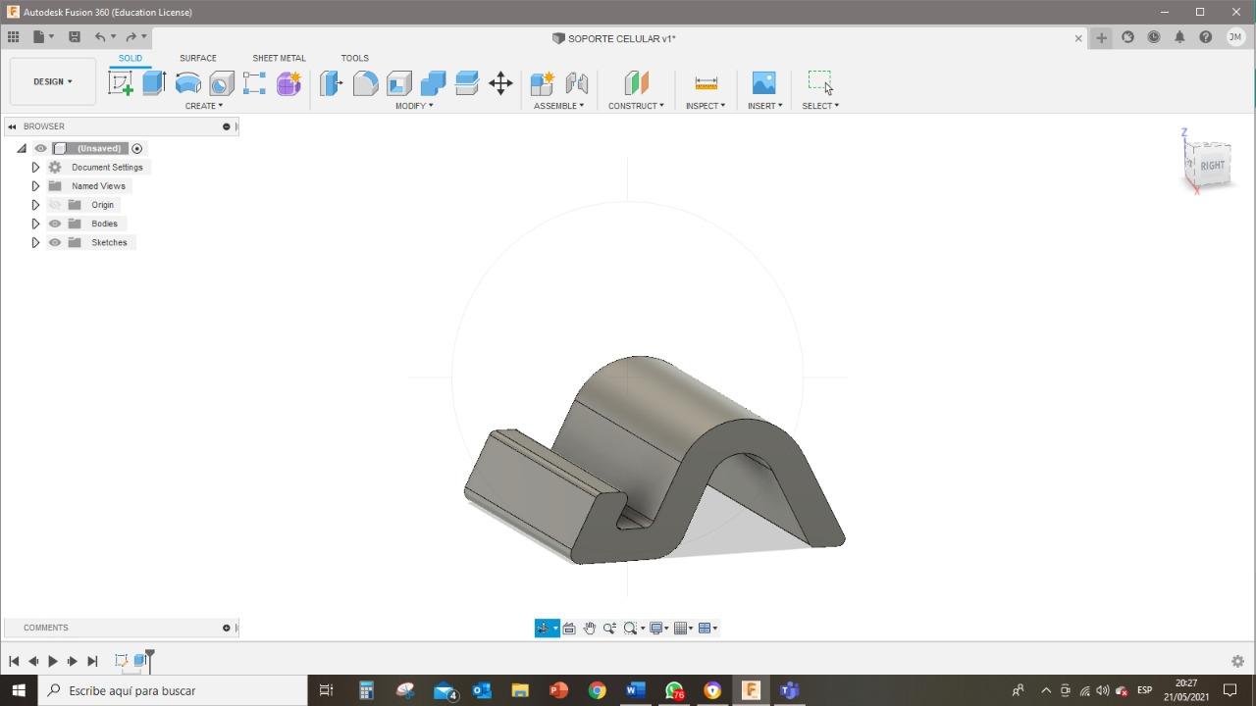Switch to the SHEET METAL tab

pos(279,59)
